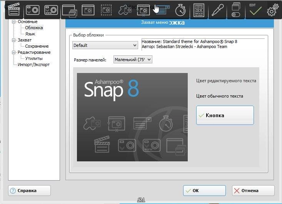Open the Default skin dropdown

(105, 45)
